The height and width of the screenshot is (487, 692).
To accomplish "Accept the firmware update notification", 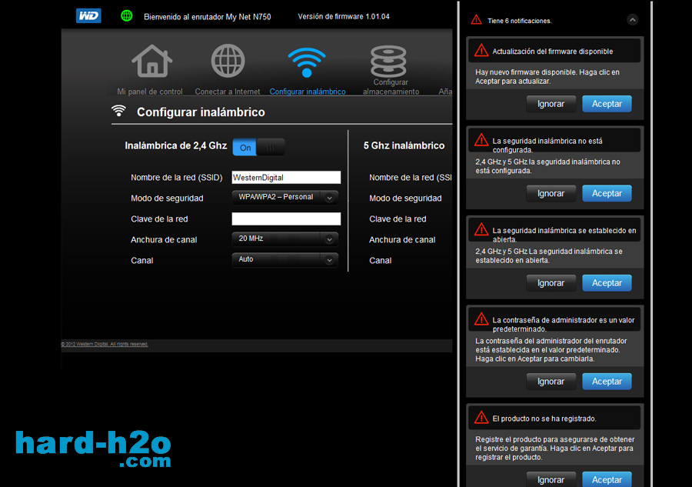I will 607,104.
